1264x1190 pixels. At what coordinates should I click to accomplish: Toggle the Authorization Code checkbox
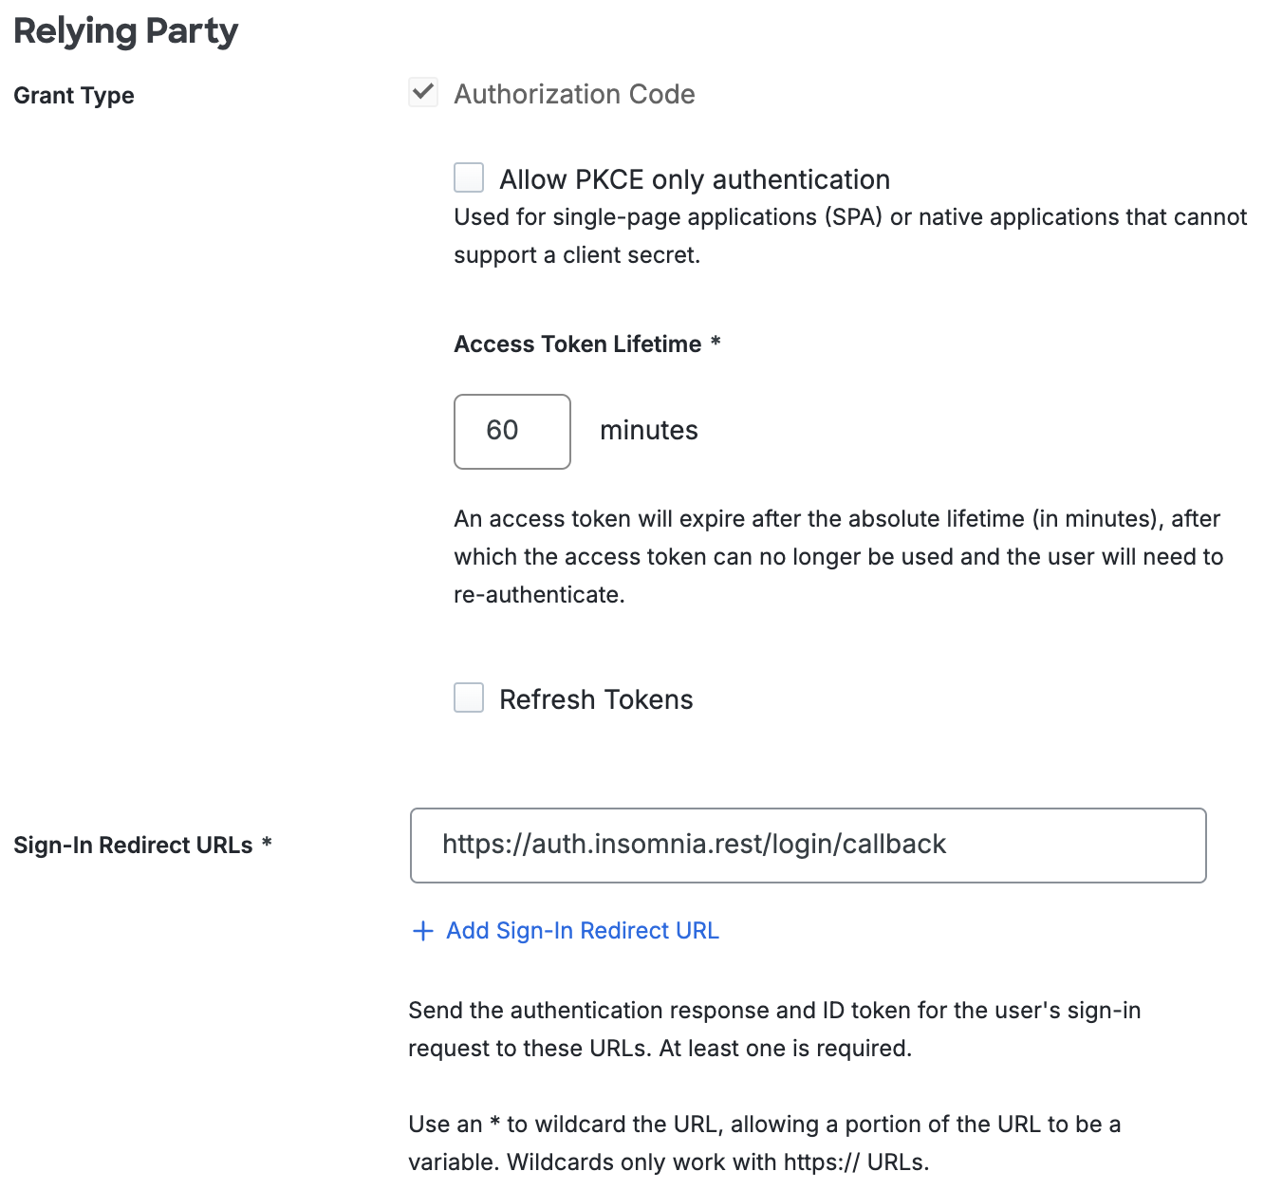coord(423,93)
